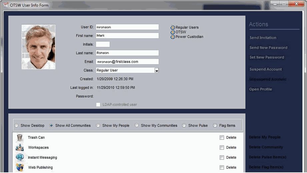307x173 pixels.
Task: Click the Workspaces icon
Action: pos(20,148)
